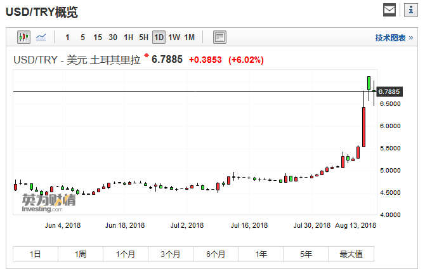Select the 1D interval button
The height and width of the screenshot is (276, 425).
tap(159, 37)
